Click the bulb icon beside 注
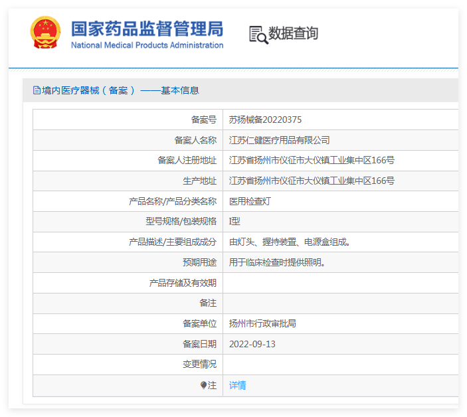 203,385
